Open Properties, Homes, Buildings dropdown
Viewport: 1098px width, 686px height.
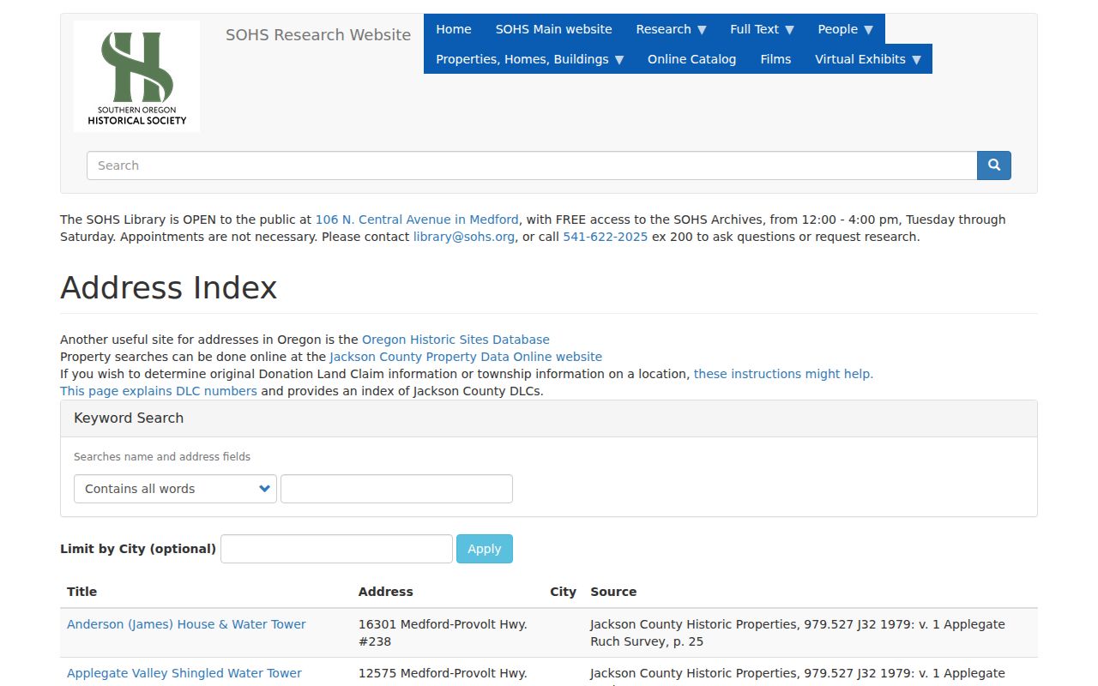tap(530, 59)
